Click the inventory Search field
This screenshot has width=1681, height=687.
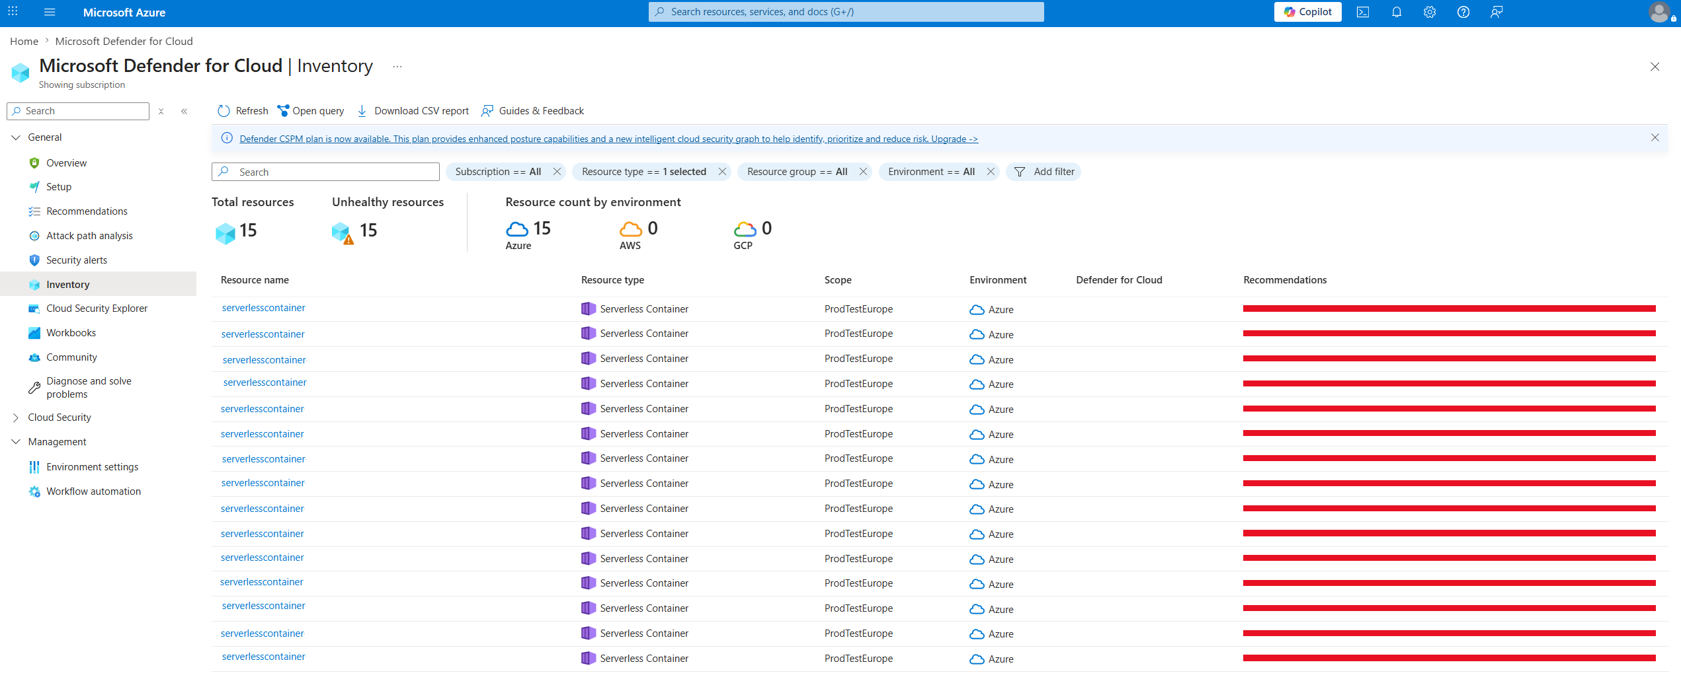[x=325, y=172]
